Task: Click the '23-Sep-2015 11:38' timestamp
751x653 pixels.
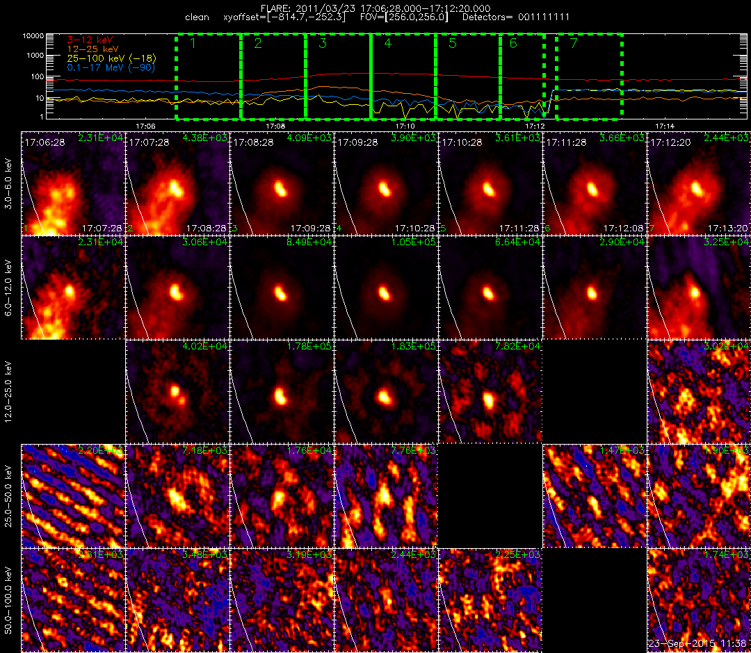Action: tap(698, 644)
